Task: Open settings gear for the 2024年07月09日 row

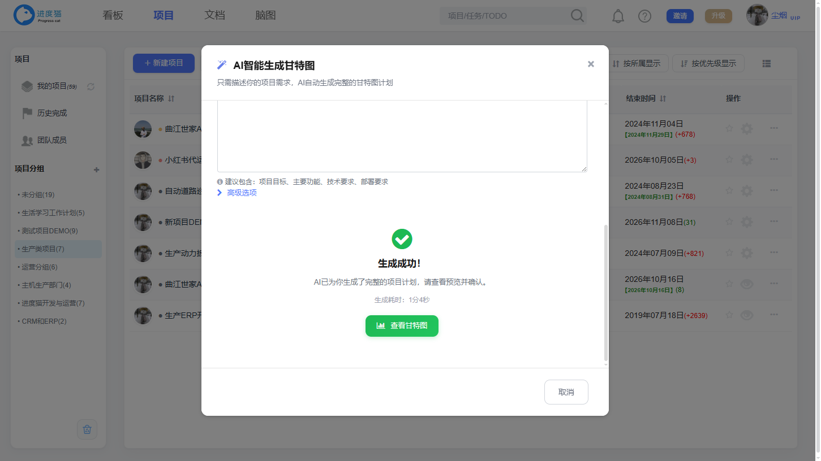Action: (747, 253)
